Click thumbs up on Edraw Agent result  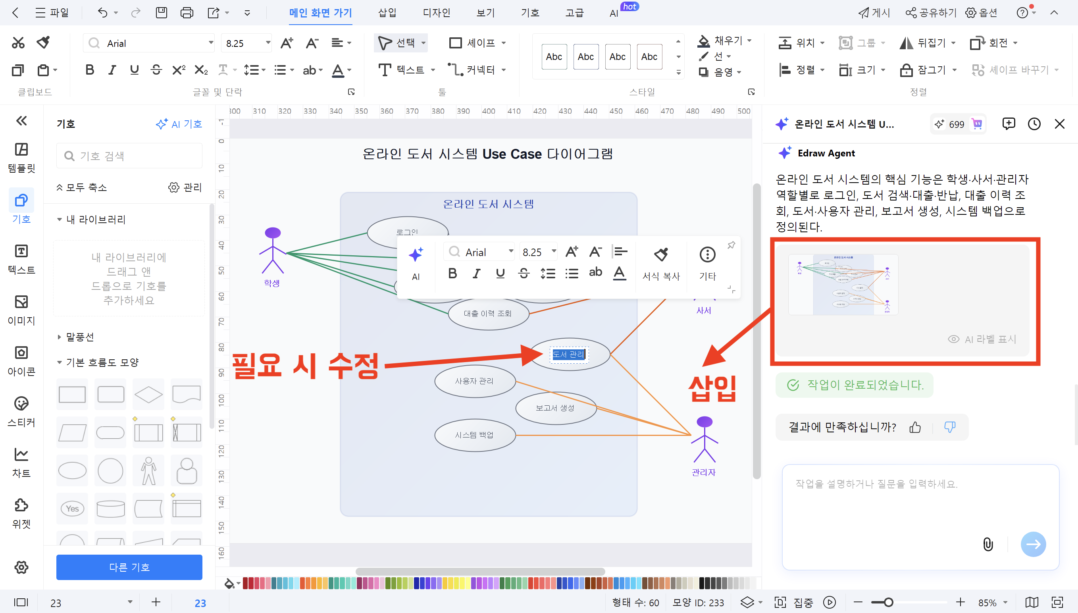click(x=916, y=427)
